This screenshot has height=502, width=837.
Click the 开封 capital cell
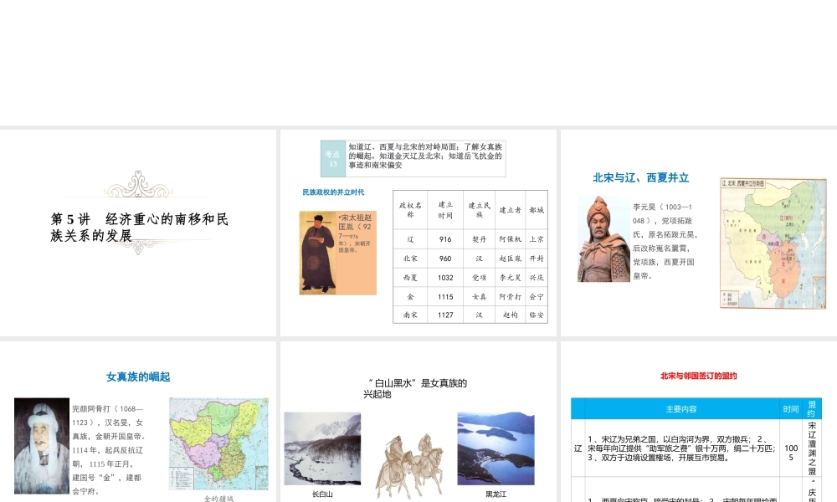[x=537, y=259]
